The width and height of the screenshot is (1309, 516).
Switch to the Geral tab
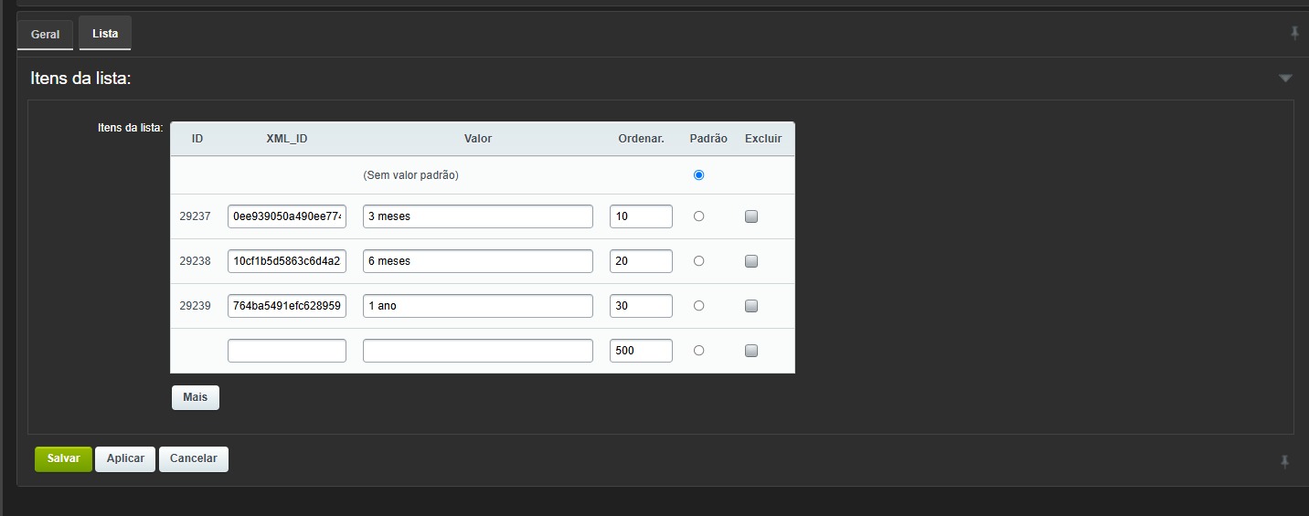point(45,35)
